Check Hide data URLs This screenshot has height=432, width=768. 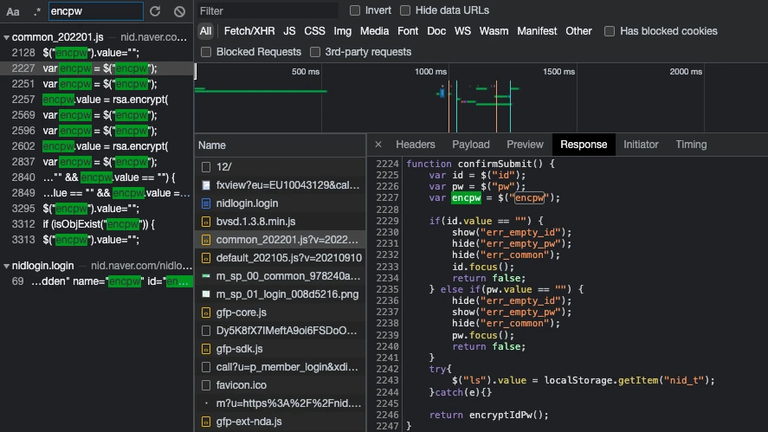[405, 10]
